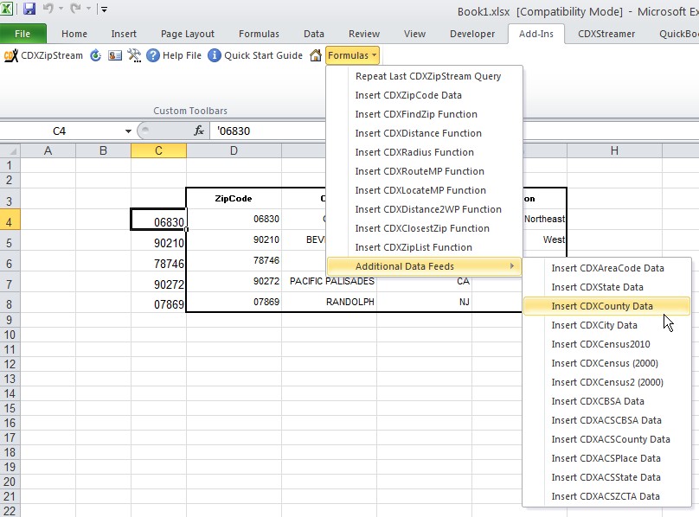Choose Insert CDXDistance2WP Function
699x517 pixels.
click(424, 209)
